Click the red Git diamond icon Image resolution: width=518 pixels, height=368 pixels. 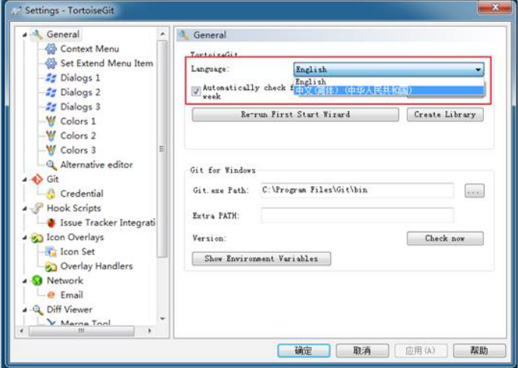point(37,179)
